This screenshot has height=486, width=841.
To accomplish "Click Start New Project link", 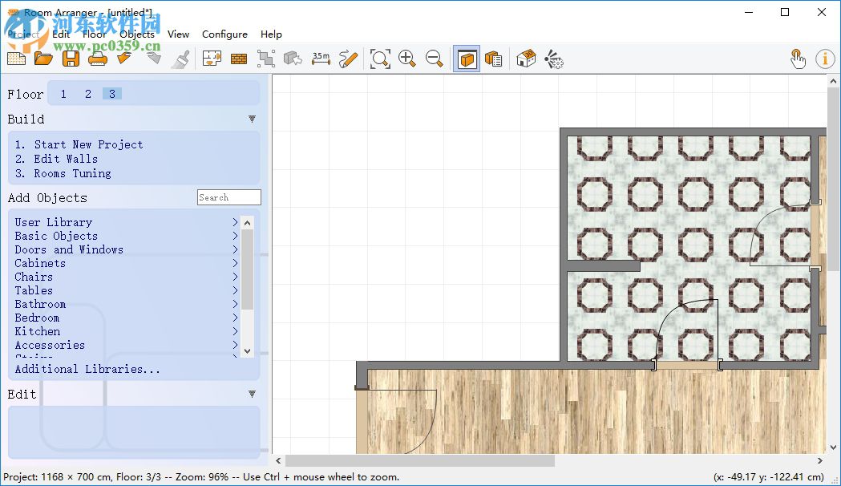I will pos(88,144).
